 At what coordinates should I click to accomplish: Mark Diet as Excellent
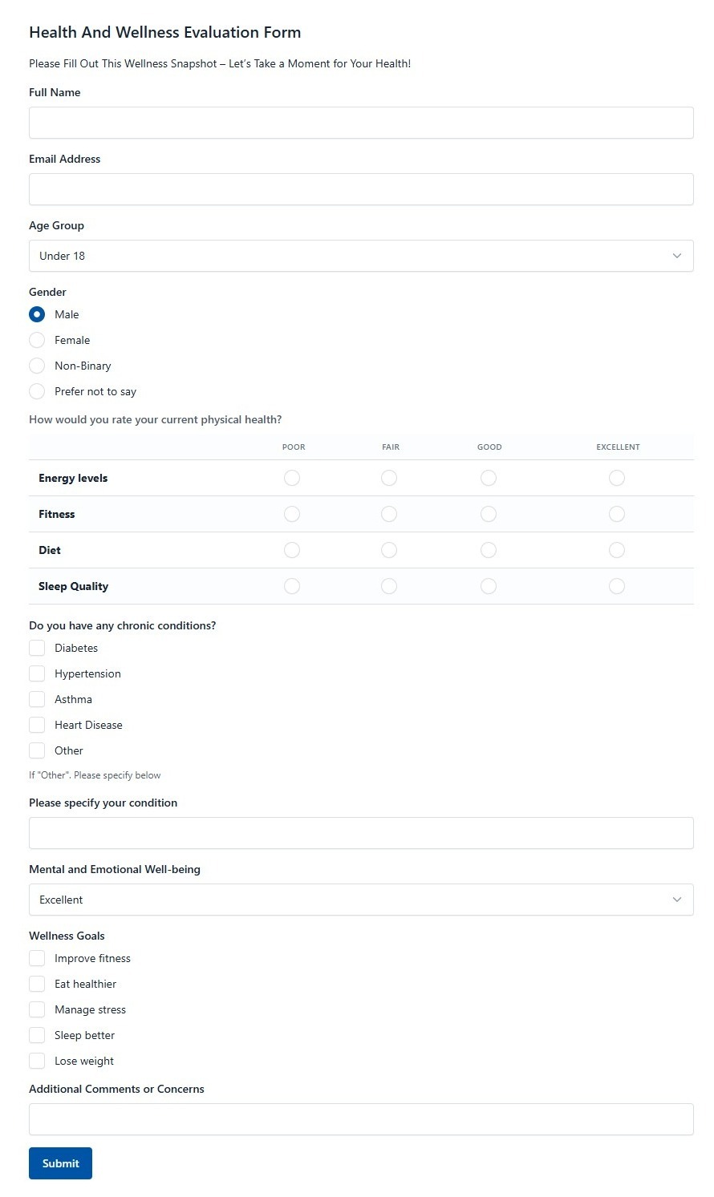617,550
